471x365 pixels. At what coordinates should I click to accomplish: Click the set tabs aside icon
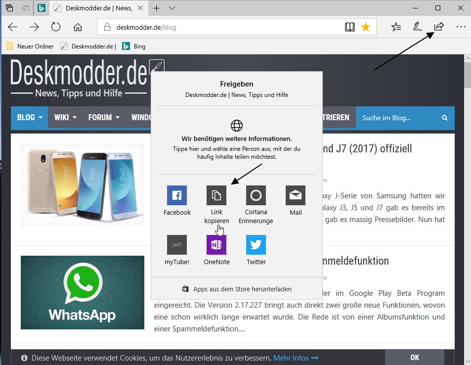pos(25,8)
